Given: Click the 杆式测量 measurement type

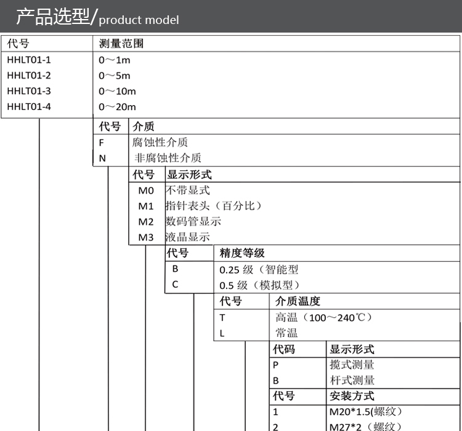Looking at the screenshot, I should 352,381.
